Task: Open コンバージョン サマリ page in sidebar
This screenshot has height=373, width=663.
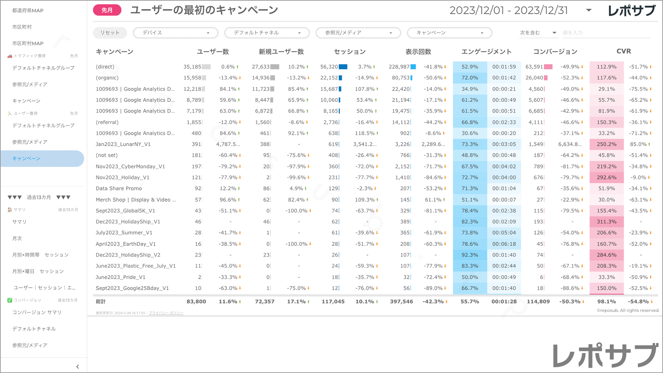Action: [x=37, y=312]
